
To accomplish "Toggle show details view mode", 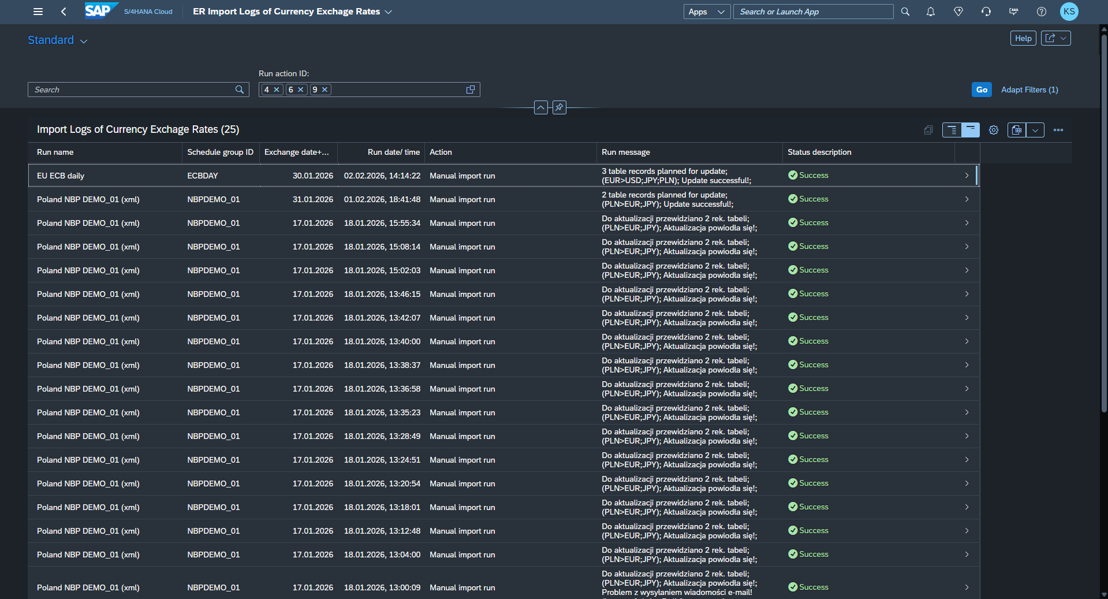I will tap(952, 130).
